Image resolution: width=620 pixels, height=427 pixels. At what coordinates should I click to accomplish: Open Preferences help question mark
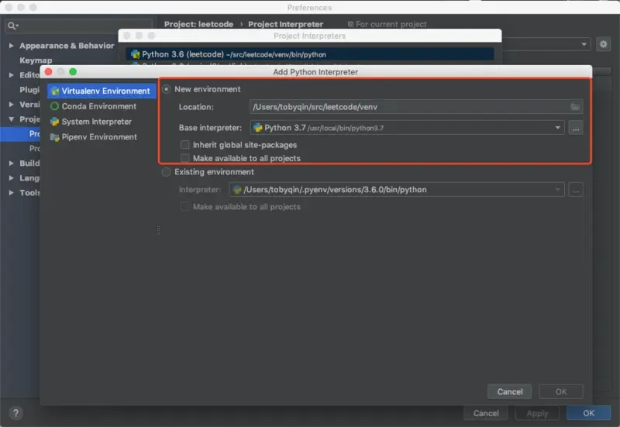coord(15,413)
